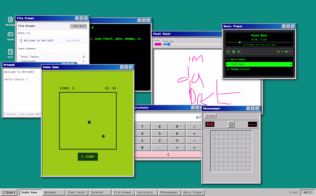Switch to Minesweeper in taskbar
This screenshot has height=196, width=316.
[x=170, y=192]
